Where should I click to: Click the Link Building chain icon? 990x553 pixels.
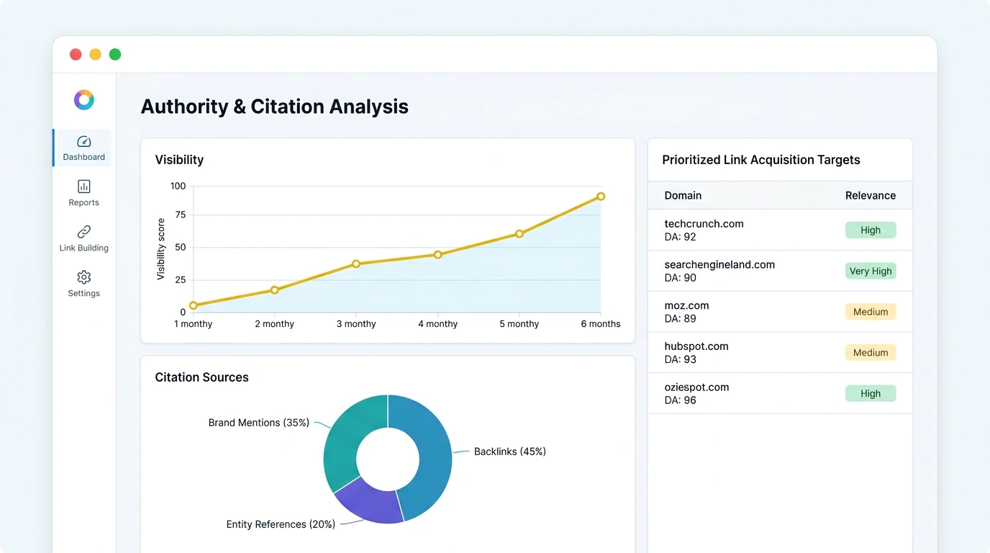pos(83,233)
